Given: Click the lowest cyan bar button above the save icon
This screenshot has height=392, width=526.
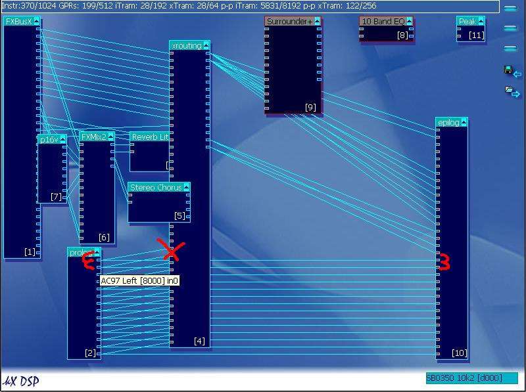Looking at the screenshot, I should [x=510, y=49].
